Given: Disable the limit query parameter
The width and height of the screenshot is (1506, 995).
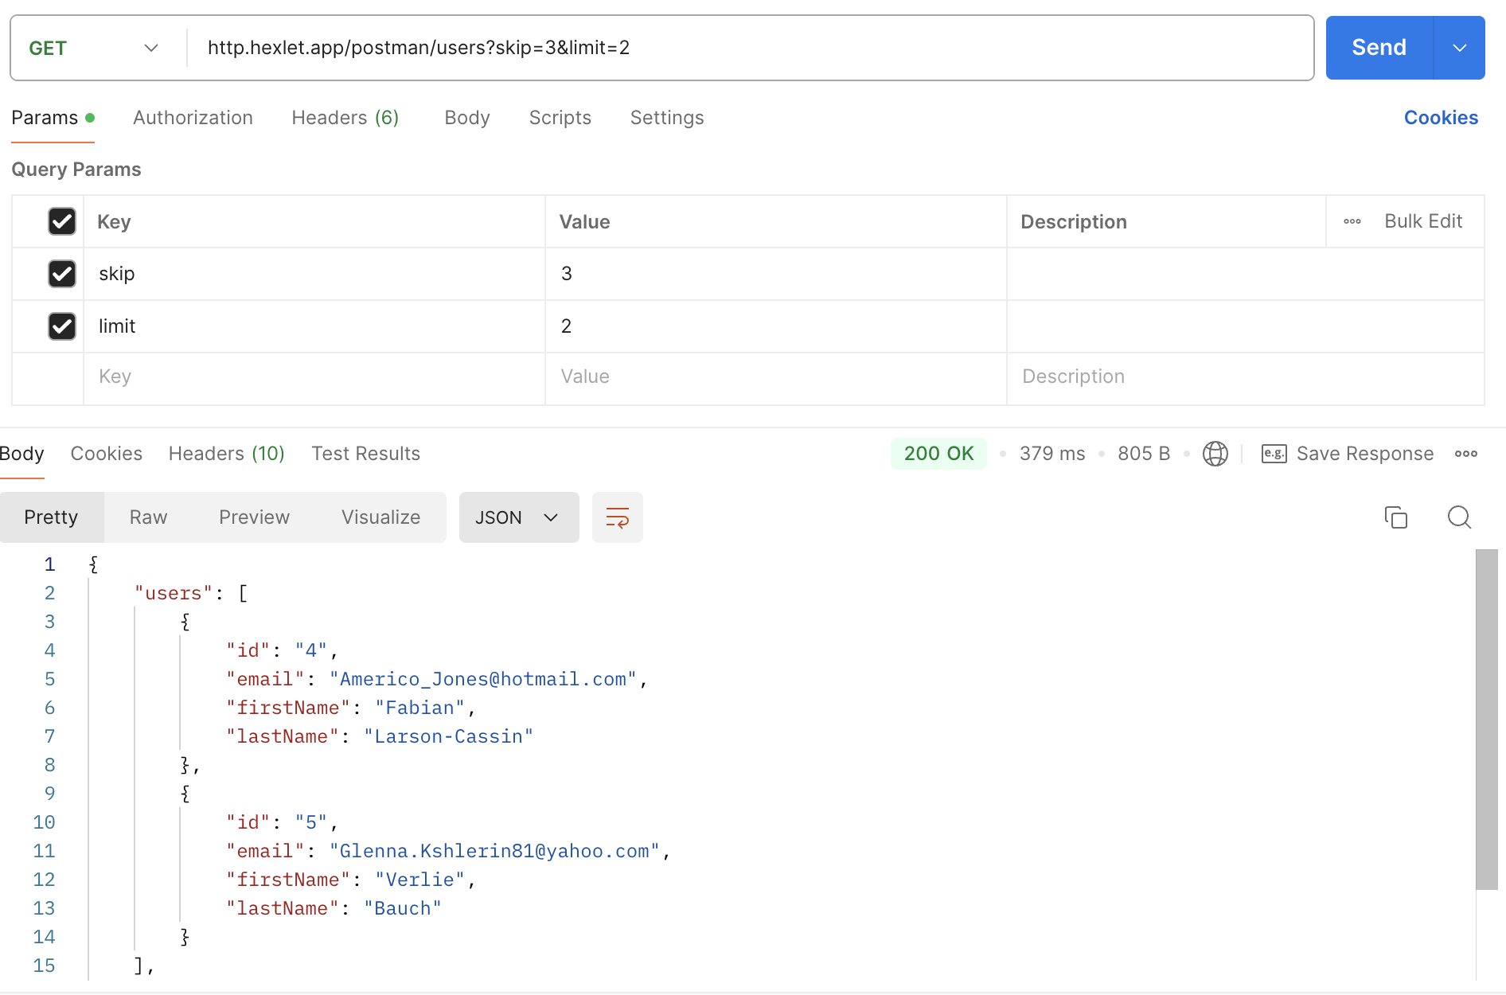Looking at the screenshot, I should (x=62, y=326).
